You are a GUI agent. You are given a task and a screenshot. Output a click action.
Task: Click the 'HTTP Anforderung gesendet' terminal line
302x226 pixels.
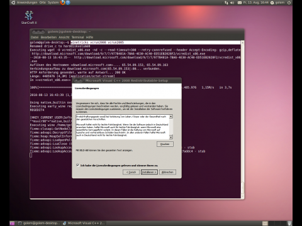point(78,72)
